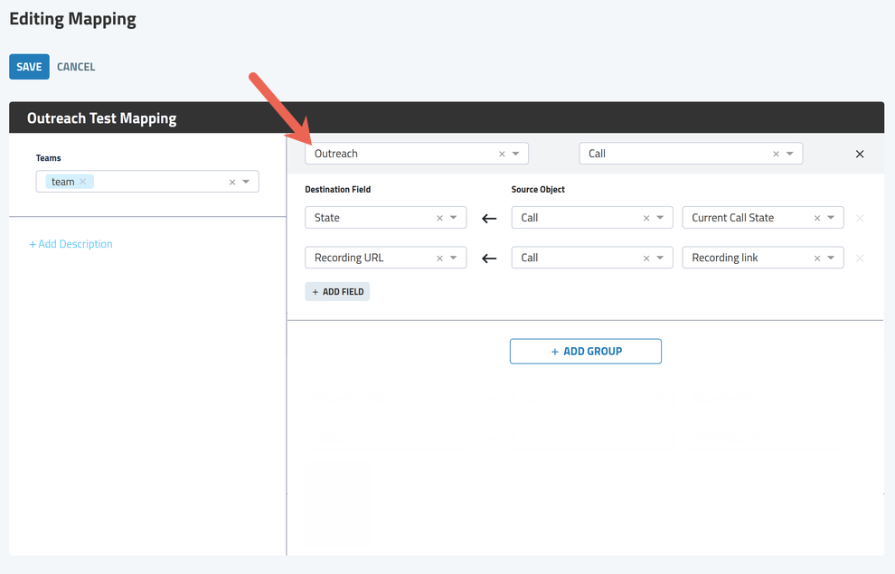This screenshot has width=895, height=574.
Task: Clear the Outreach selection
Action: (x=502, y=154)
